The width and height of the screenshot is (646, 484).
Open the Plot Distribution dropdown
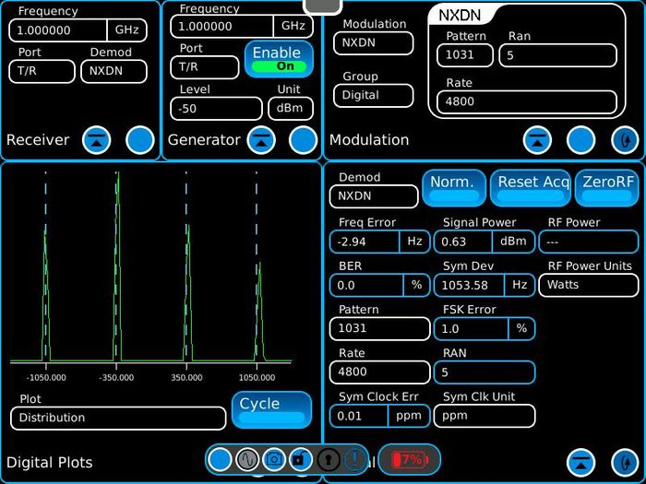[x=118, y=418]
